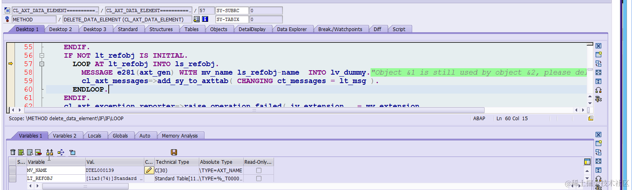Click the line number 57 field in header
632x190 pixels.
(x=206, y=10)
